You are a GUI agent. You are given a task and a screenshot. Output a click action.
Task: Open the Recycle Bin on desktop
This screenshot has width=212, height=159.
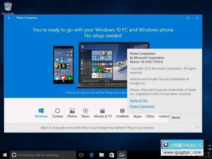point(8,7)
